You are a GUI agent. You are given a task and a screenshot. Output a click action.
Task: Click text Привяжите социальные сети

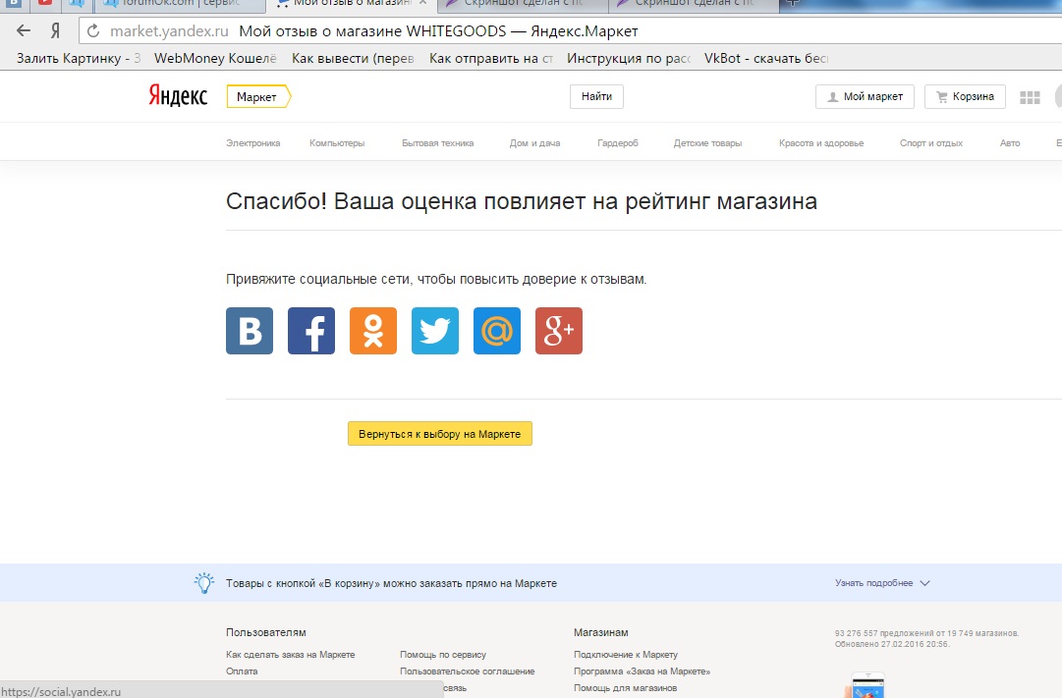tap(436, 279)
